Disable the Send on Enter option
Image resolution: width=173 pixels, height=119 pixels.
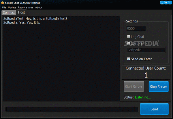[x=129, y=59]
